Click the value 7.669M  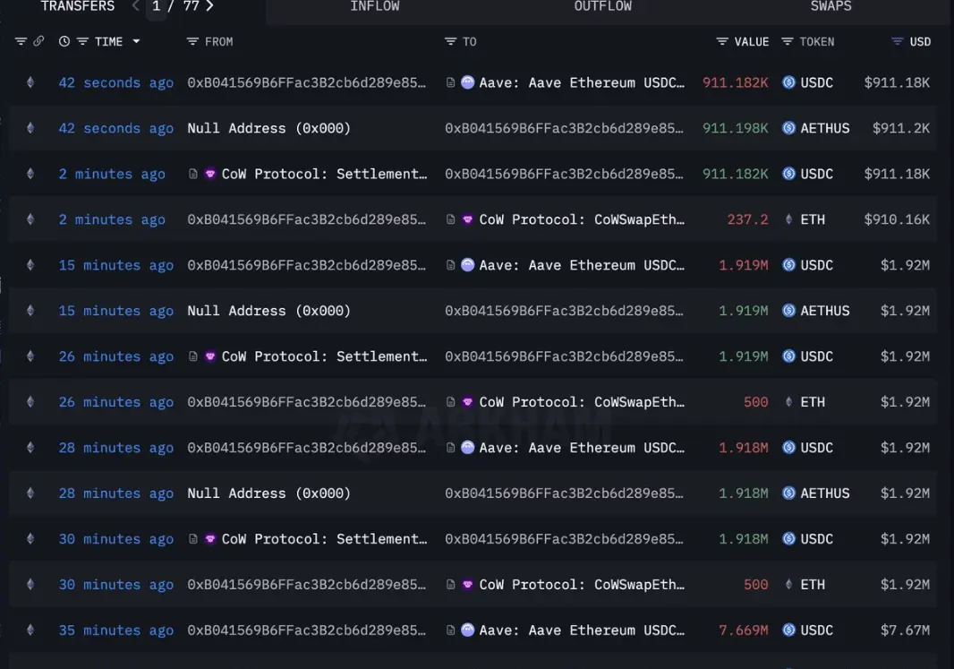pyautogui.click(x=744, y=630)
